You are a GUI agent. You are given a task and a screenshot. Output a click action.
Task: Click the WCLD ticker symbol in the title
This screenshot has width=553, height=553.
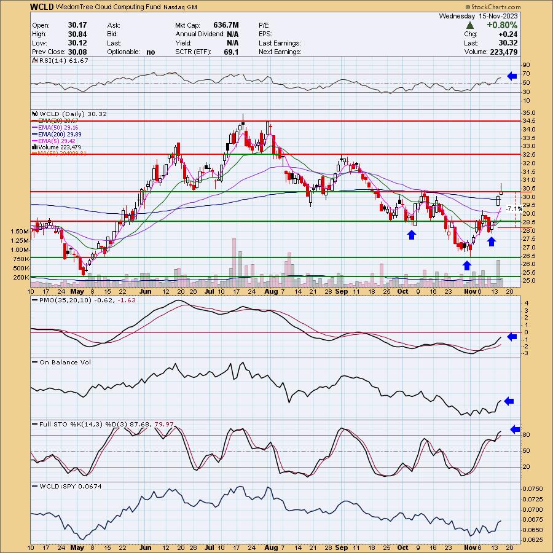(x=42, y=7)
